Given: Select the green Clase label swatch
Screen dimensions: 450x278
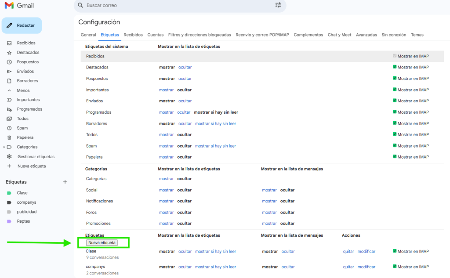Looking at the screenshot, I should point(9,193).
